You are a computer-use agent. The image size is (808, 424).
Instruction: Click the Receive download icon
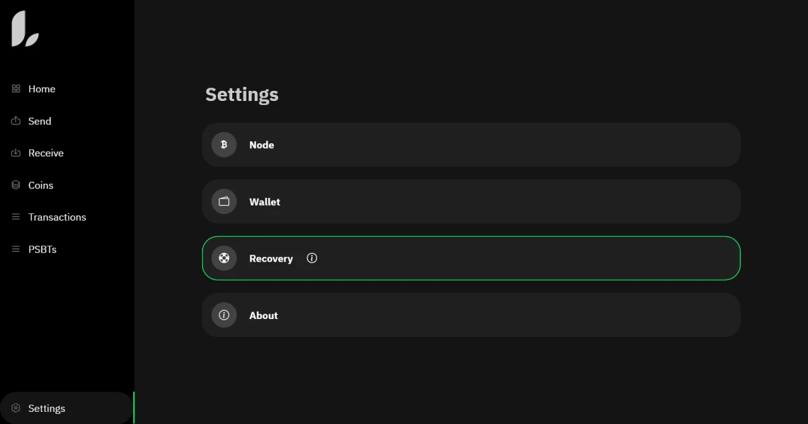[x=16, y=153]
